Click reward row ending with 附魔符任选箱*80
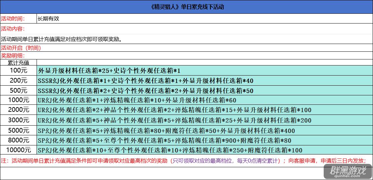 point(205,140)
